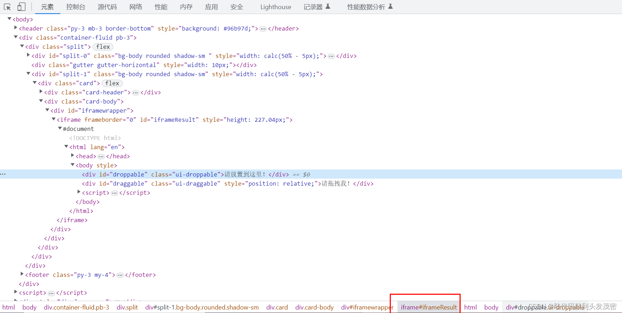Switch to the 应用 tab

click(212, 7)
